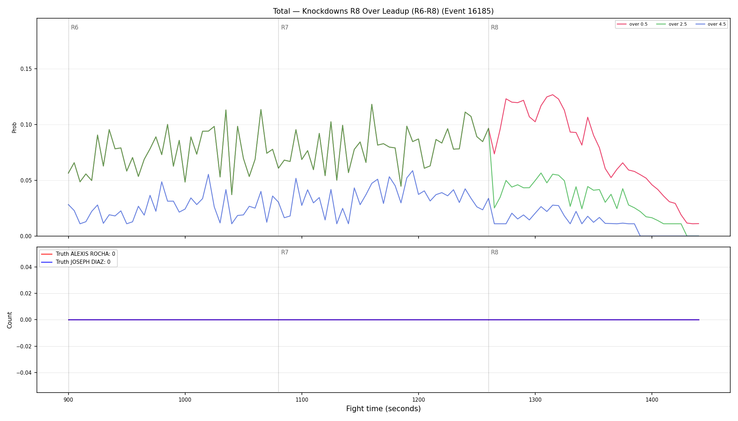
Task: Click the R6 round label in the top chart
Action: point(75,27)
